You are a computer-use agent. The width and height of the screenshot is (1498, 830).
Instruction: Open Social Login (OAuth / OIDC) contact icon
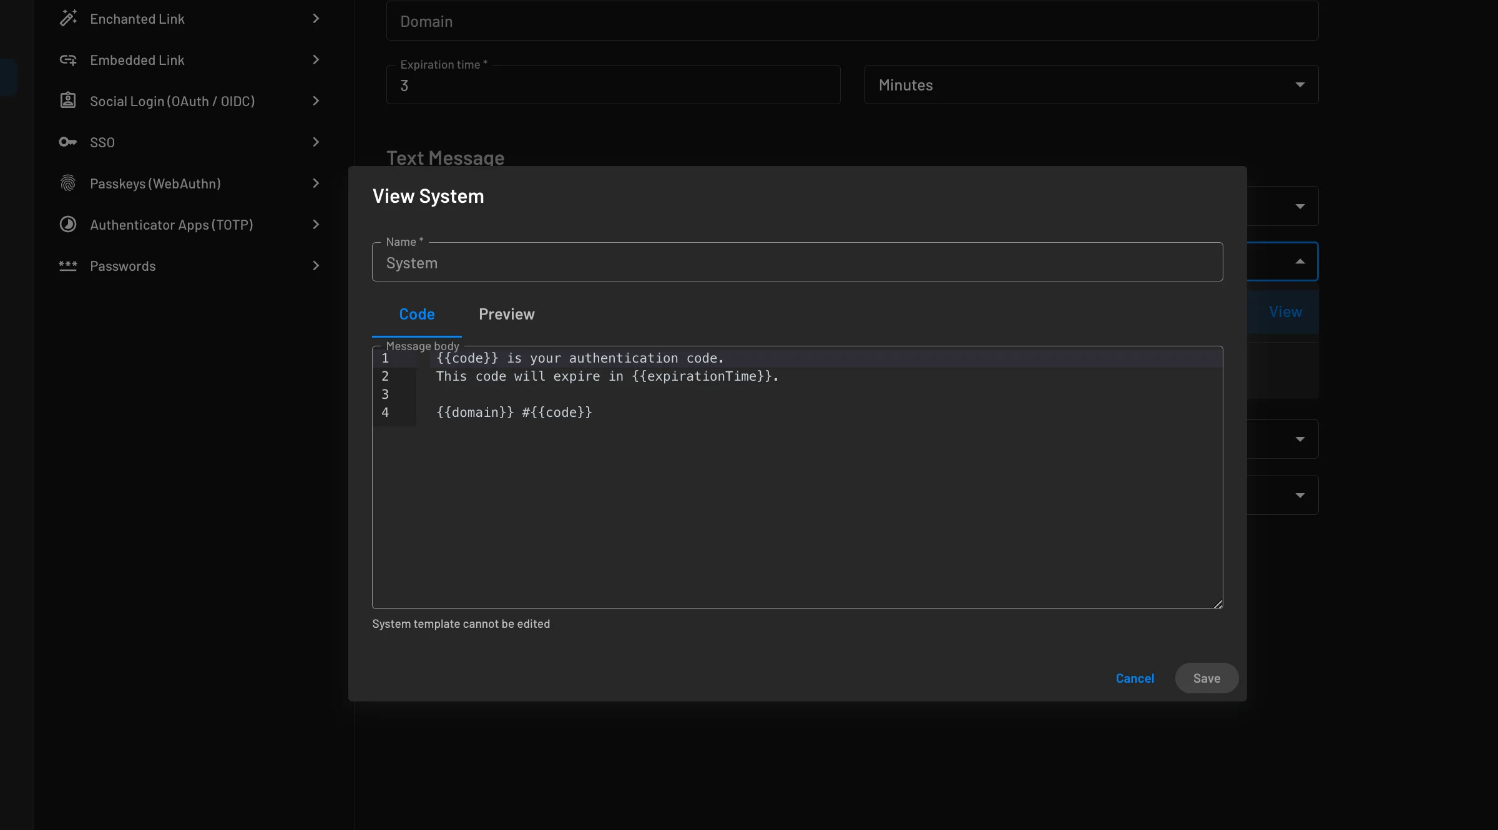68,100
